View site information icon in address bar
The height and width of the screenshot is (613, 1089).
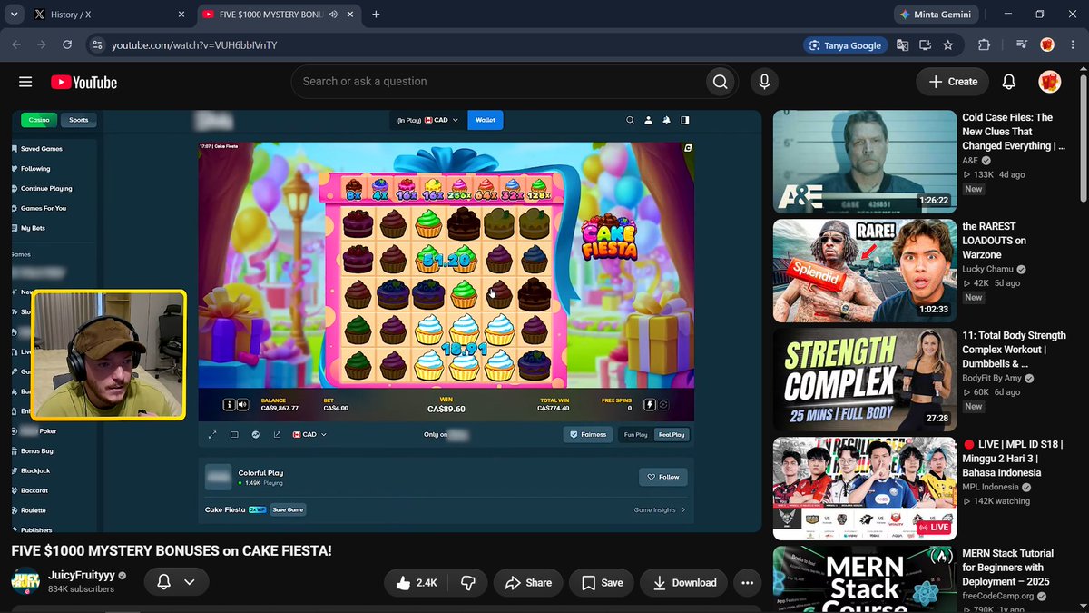coord(97,44)
